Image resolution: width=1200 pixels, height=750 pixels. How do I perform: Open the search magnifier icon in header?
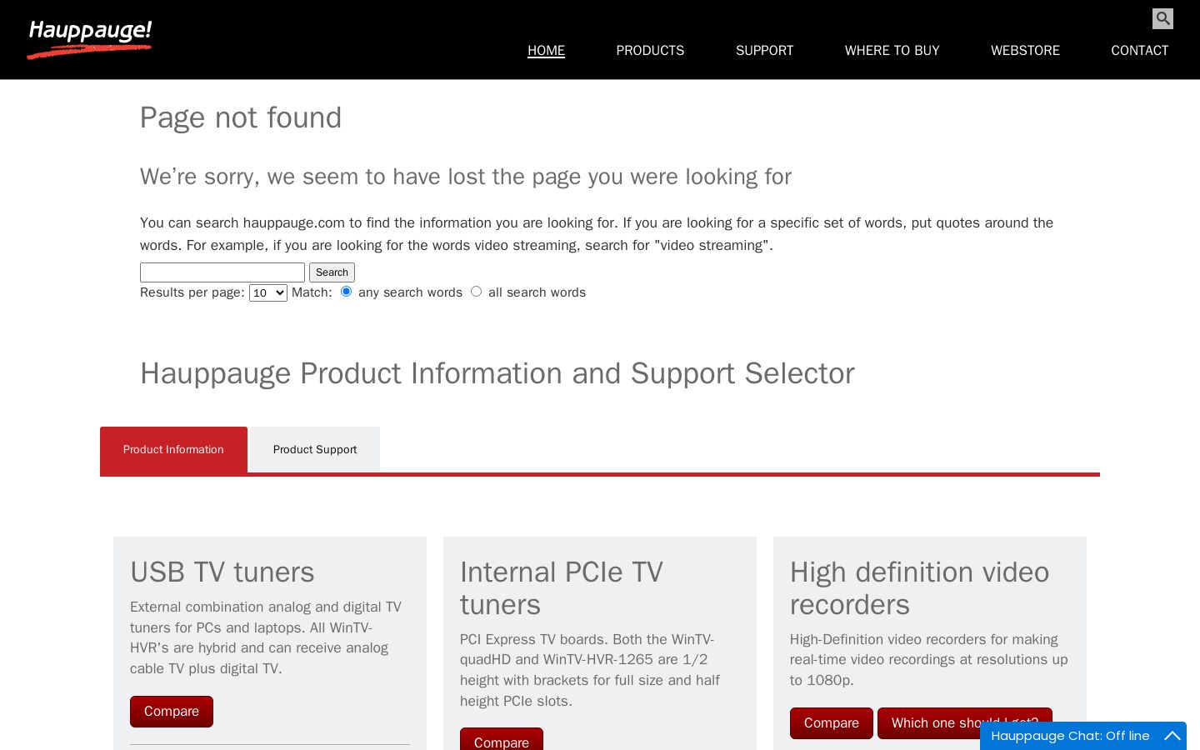coord(1162,18)
